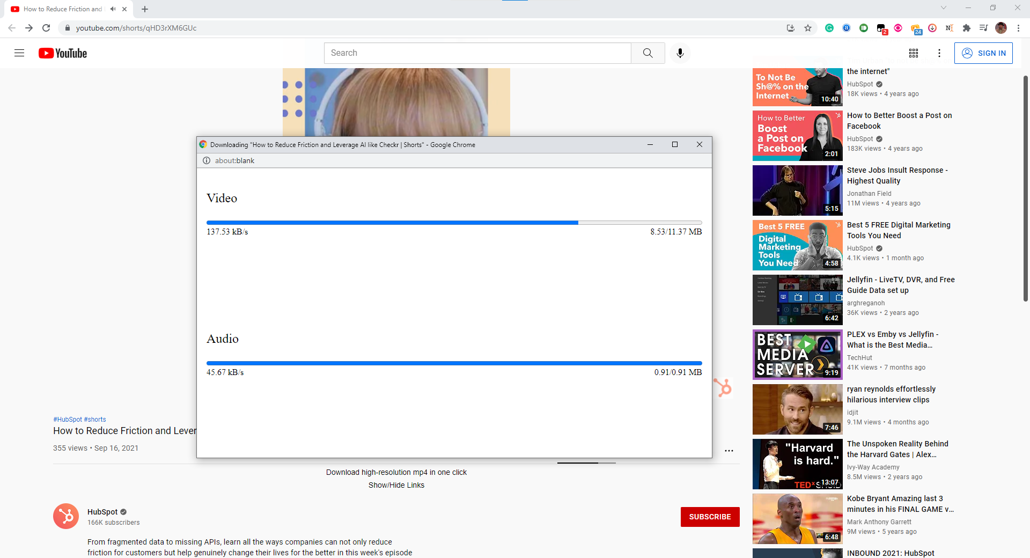The image size is (1030, 558).
Task: Open the YouTube apps grid icon
Action: [914, 53]
